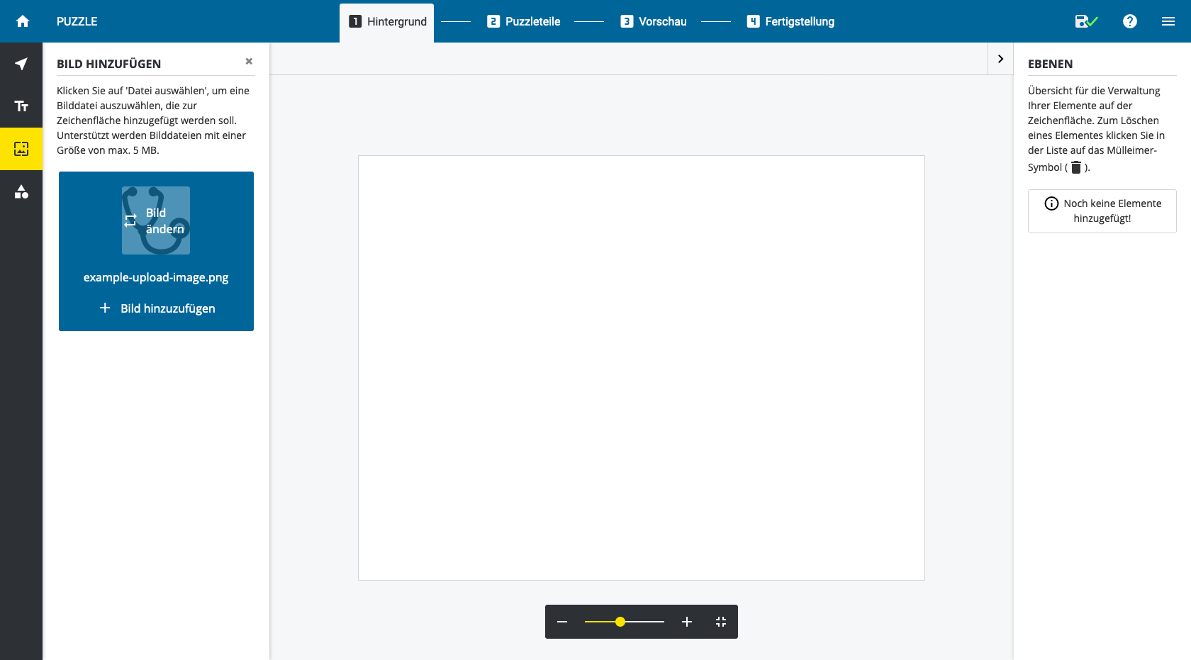Open the shapes tool in sidebar
Image resolution: width=1191 pixels, height=660 pixels.
(x=21, y=191)
